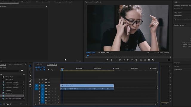191x107 pixels.
Task: Switch to Source (no clips) tab
Action: click(43, 2)
